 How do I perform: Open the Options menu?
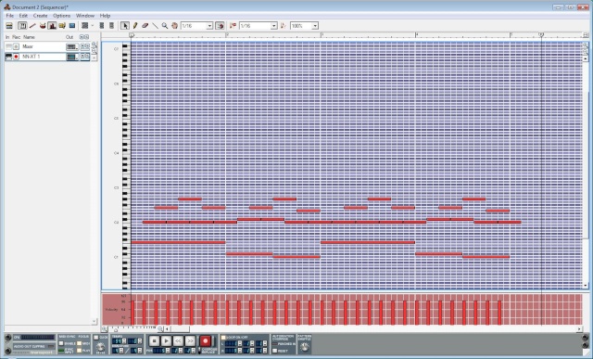62,16
